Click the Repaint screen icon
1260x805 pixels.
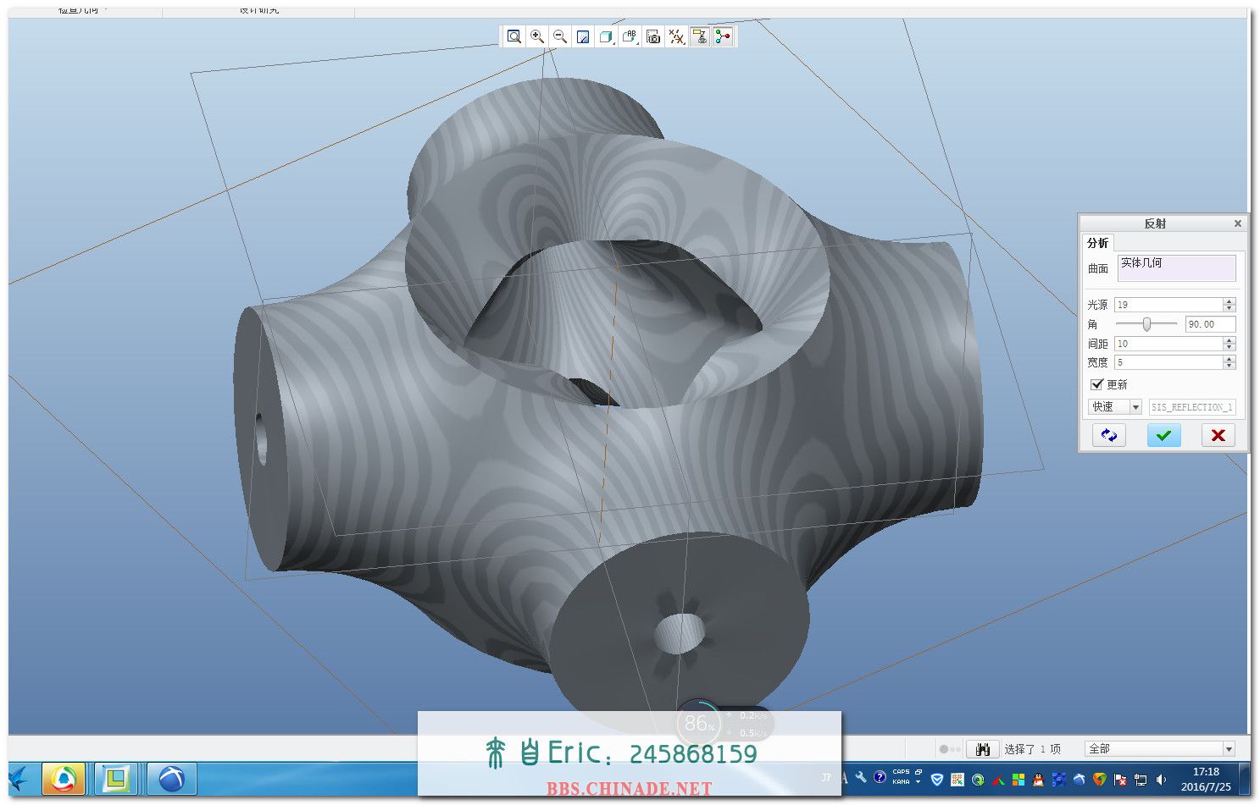click(x=583, y=36)
